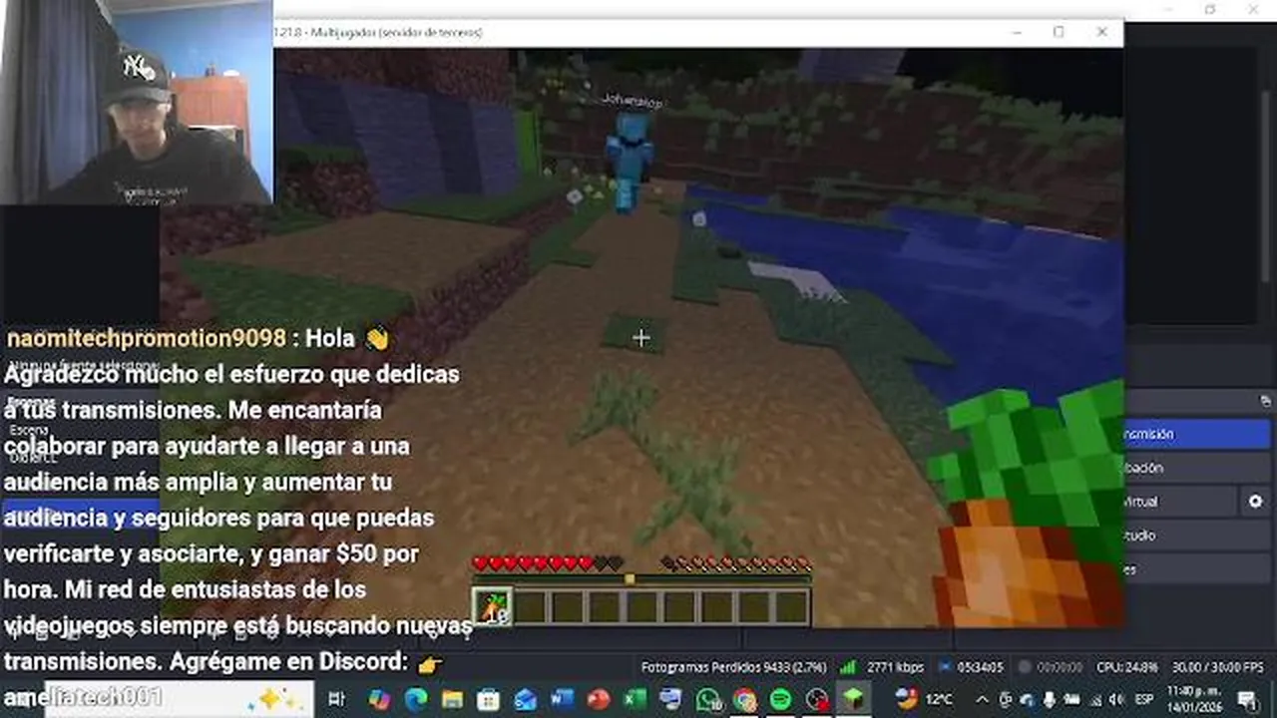
Task: Show hidden system tray icons
Action: [981, 699]
